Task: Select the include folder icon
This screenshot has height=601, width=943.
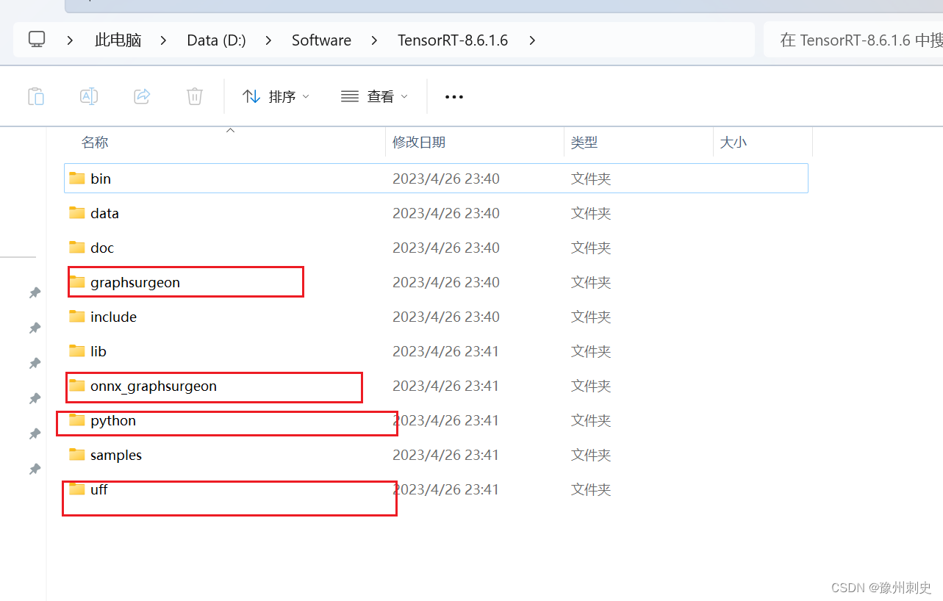Action: pos(77,316)
